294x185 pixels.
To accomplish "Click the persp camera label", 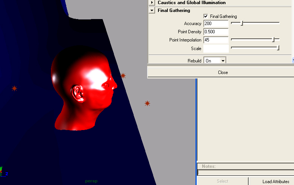I will 91,181.
